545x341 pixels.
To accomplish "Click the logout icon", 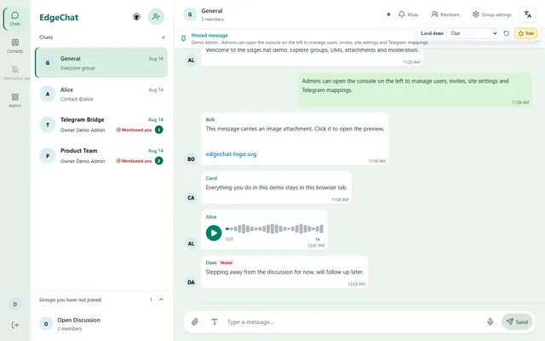I will [x=15, y=325].
